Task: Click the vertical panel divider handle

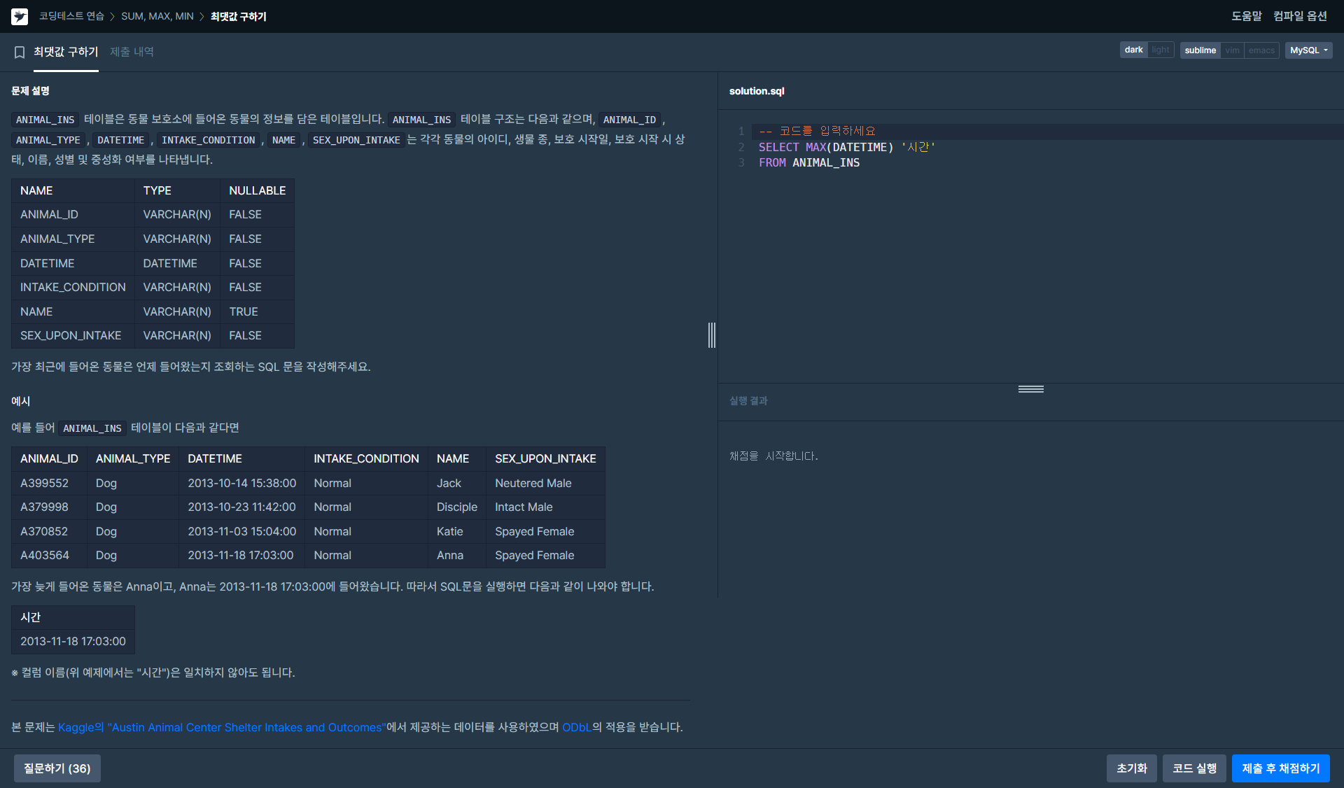Action: [711, 335]
